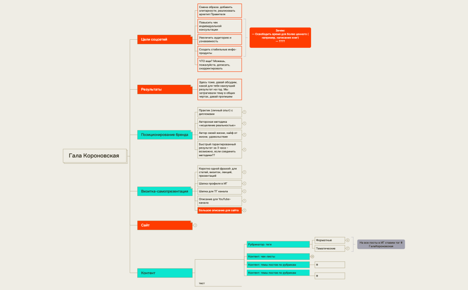468x290 pixels.
Task: Click the orange Зачем summary callout
Action: click(280, 37)
